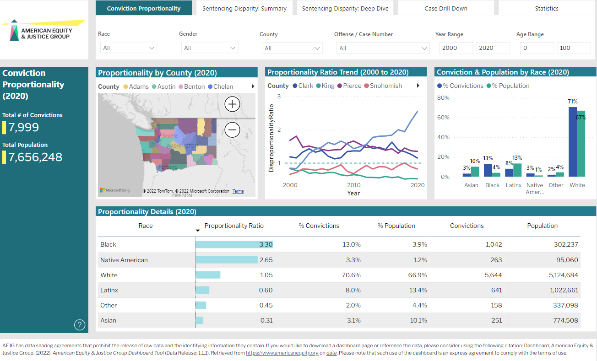Click the American Equity & Justice Group logo

click(44, 31)
